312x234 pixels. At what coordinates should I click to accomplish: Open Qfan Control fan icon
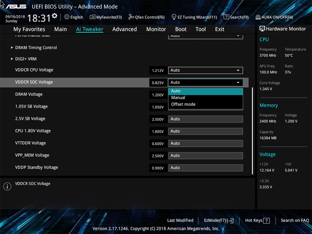pyautogui.click(x=131, y=17)
